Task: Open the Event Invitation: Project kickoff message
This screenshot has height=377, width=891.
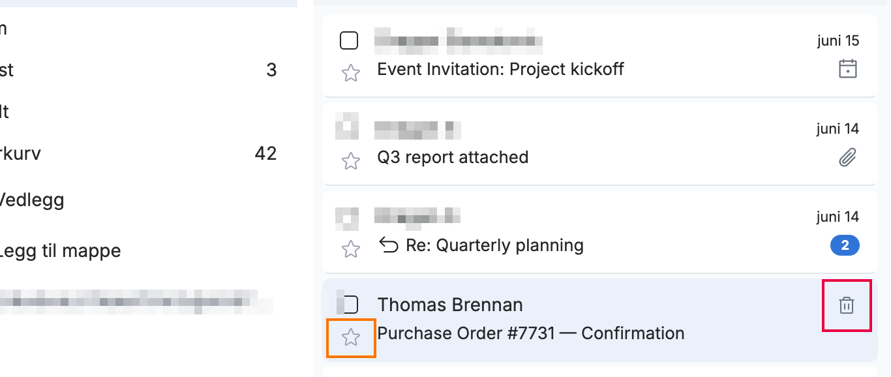Action: pos(500,69)
